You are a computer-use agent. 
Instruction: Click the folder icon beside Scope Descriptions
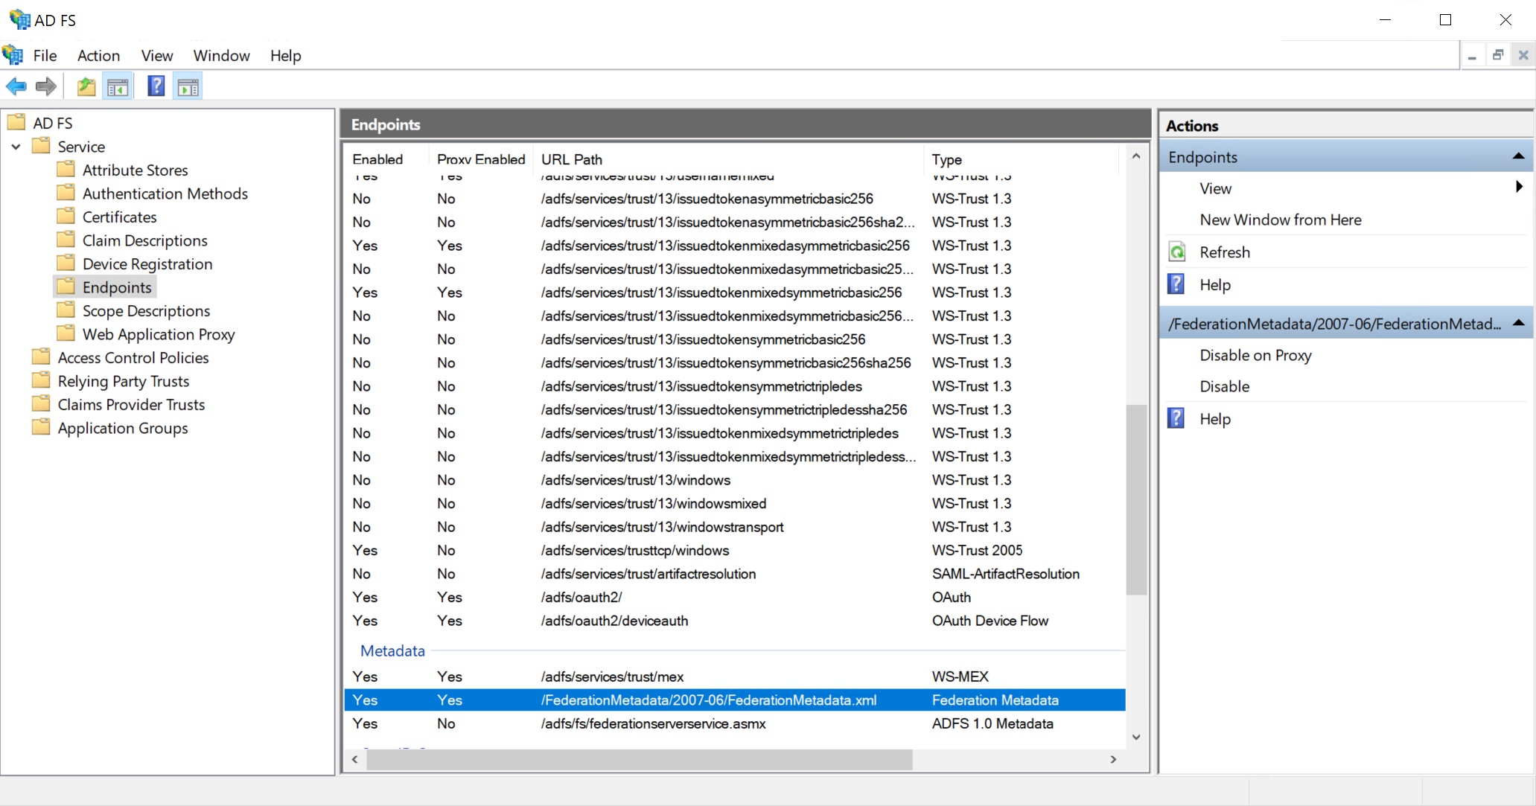66,310
